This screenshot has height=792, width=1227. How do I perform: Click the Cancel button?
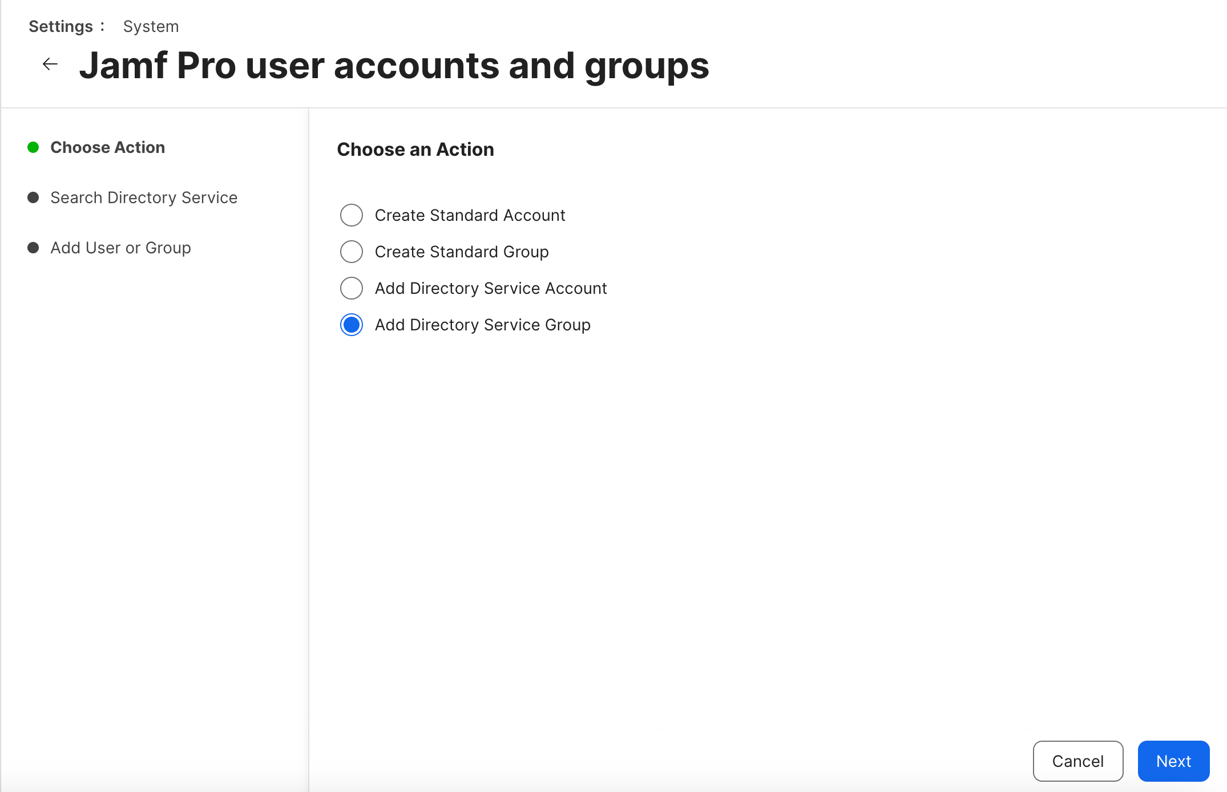tap(1078, 761)
